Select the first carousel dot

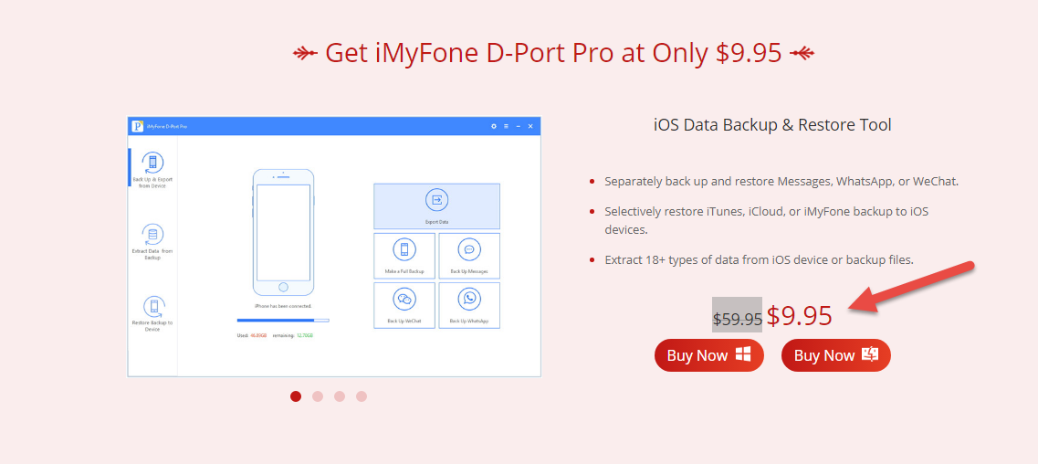pos(296,396)
